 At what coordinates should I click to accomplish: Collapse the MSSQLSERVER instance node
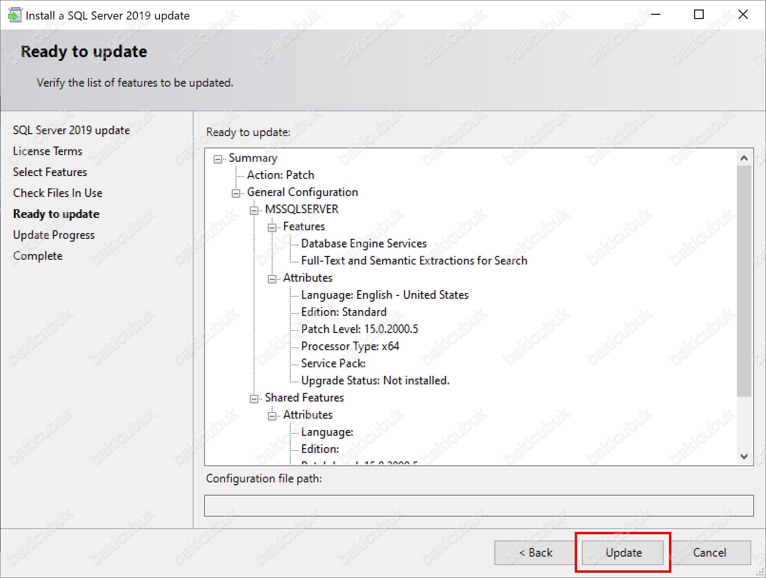pyautogui.click(x=254, y=211)
